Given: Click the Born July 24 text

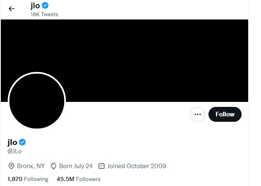Looking at the screenshot, I should click(x=76, y=166).
